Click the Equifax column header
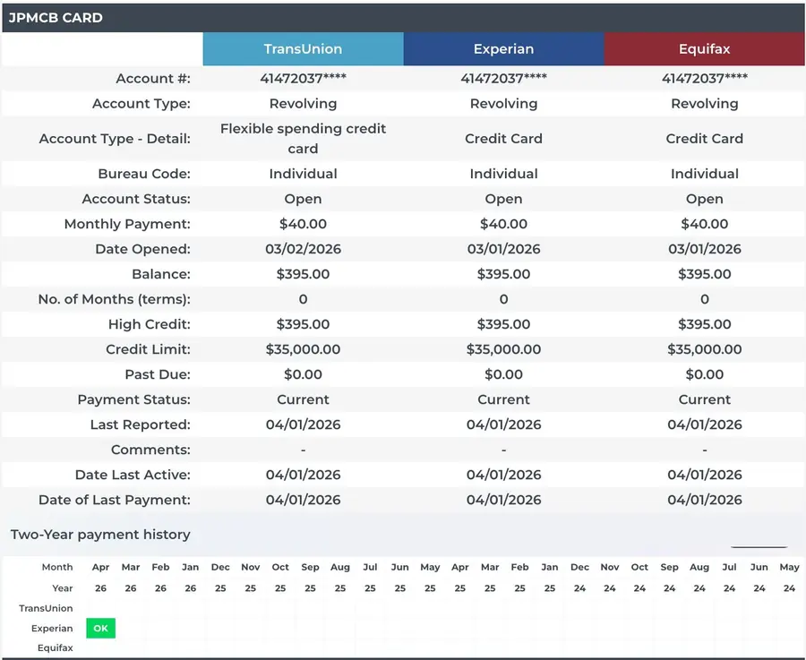Screen dimensions: 806x660 click(x=704, y=49)
